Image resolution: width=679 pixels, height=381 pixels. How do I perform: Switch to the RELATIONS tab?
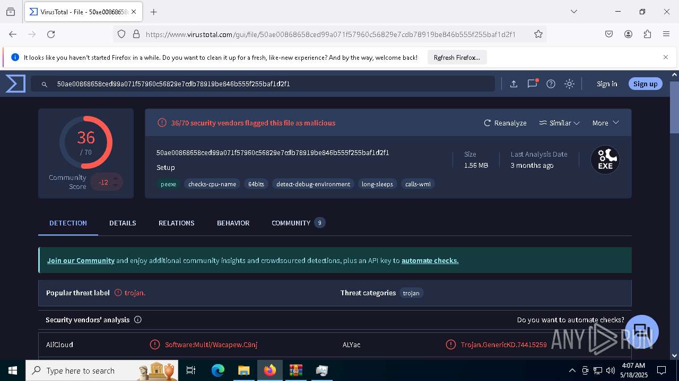(x=176, y=223)
